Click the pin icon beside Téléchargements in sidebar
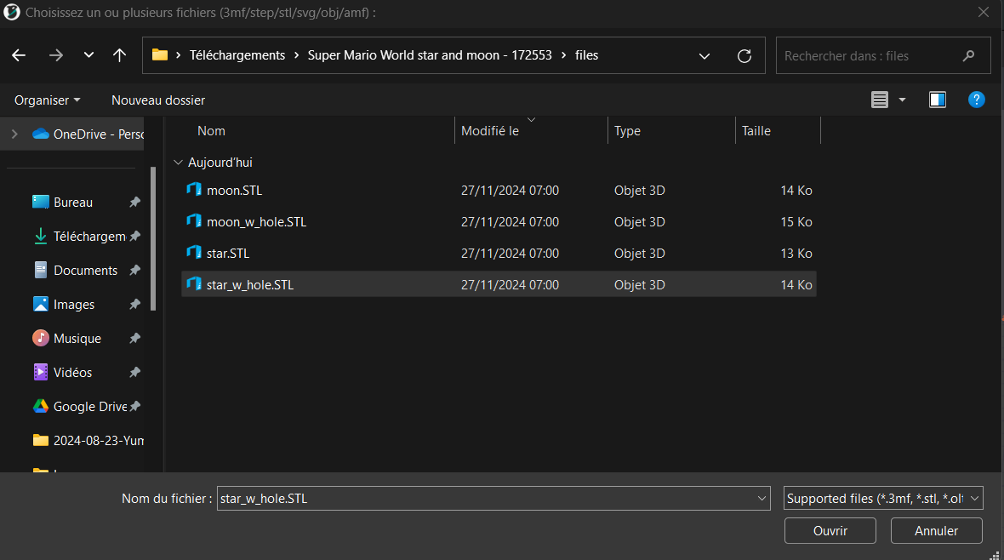Image resolution: width=1004 pixels, height=560 pixels. coord(134,237)
